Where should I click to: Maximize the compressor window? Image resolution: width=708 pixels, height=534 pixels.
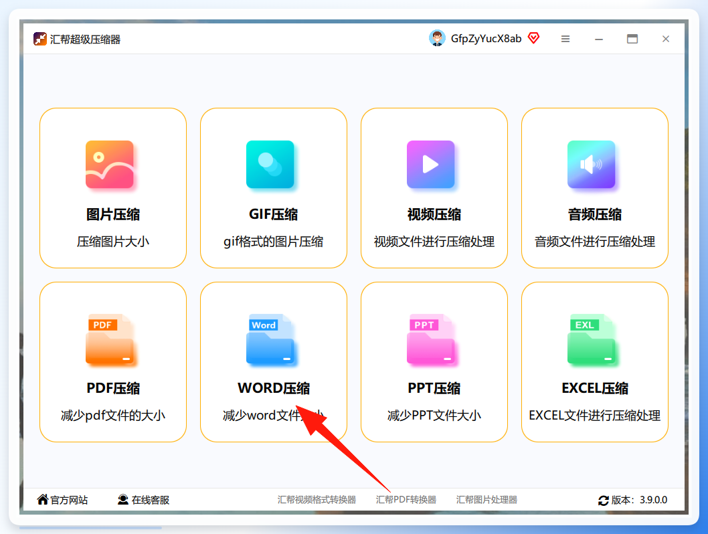pos(632,39)
